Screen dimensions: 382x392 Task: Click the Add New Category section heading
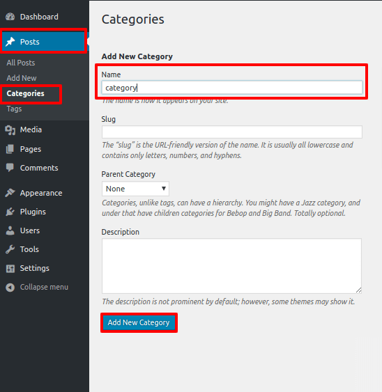tap(137, 56)
